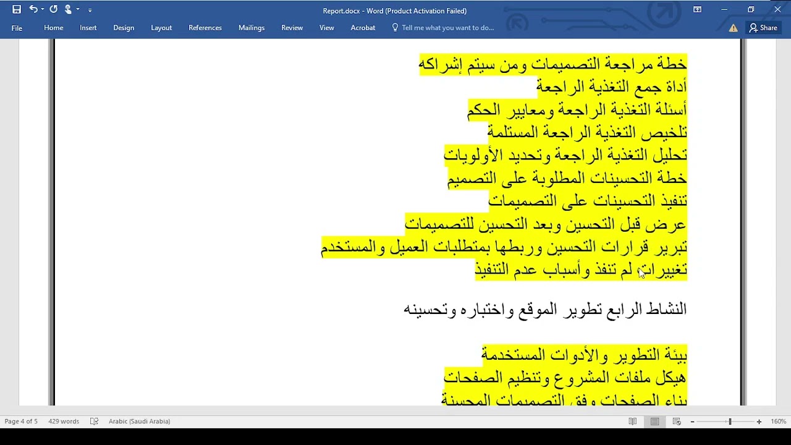The image size is (791, 445).
Task: Click the line هيكل ملفات المشروع وتنظيم الصفحات
Action: pos(565,378)
